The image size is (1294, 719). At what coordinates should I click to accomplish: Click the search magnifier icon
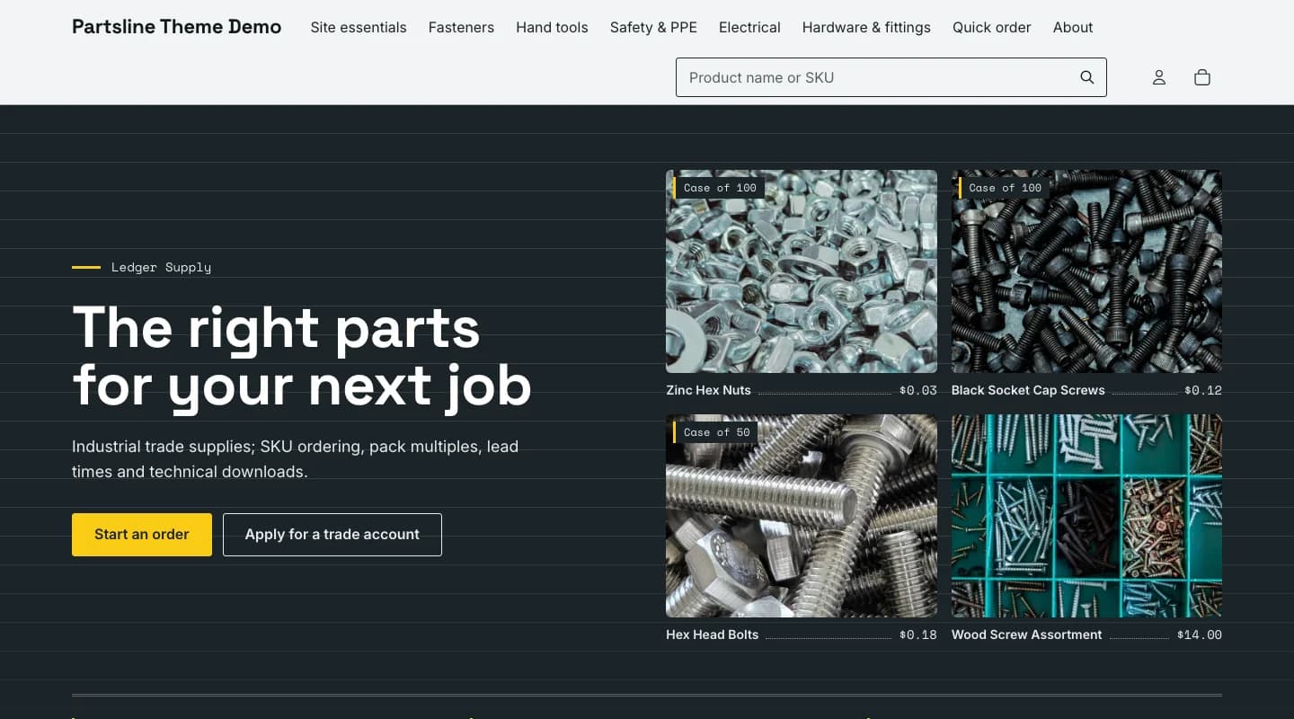pyautogui.click(x=1087, y=77)
